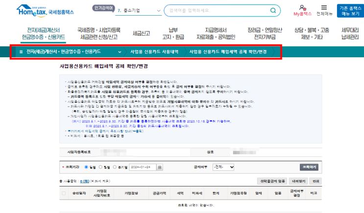The width and height of the screenshot is (364, 213).
Task: Open 국세증명·사업자등록 세금관련 신청/신고 menu
Action: 99,34
